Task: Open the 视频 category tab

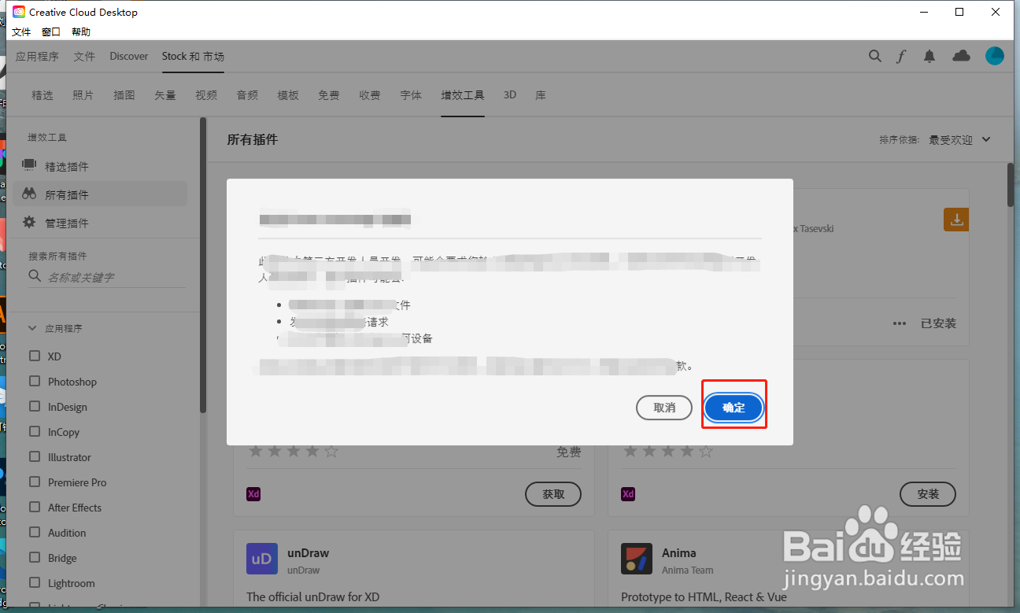Action: 206,95
